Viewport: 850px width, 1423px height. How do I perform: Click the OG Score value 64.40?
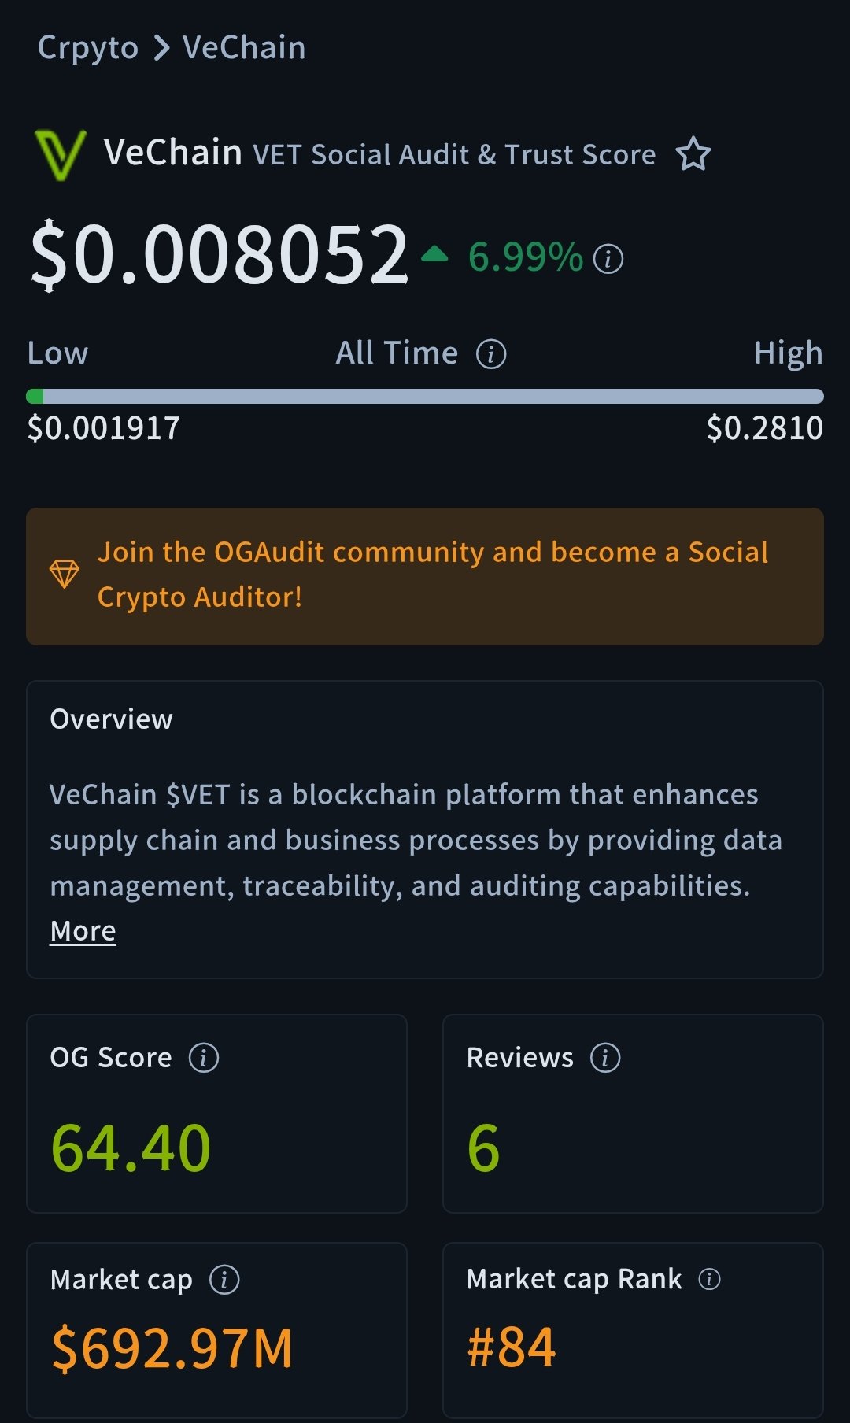coord(131,1148)
